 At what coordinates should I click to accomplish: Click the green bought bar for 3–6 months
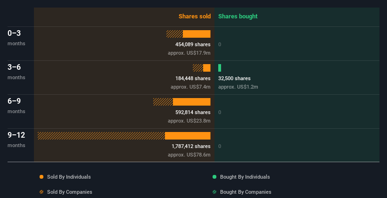(x=220, y=68)
